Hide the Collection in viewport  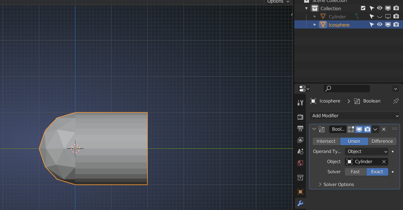(380, 8)
